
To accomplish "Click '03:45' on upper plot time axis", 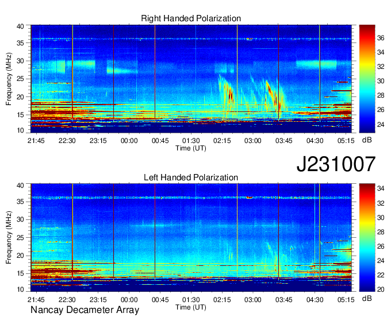I will tap(284, 141).
